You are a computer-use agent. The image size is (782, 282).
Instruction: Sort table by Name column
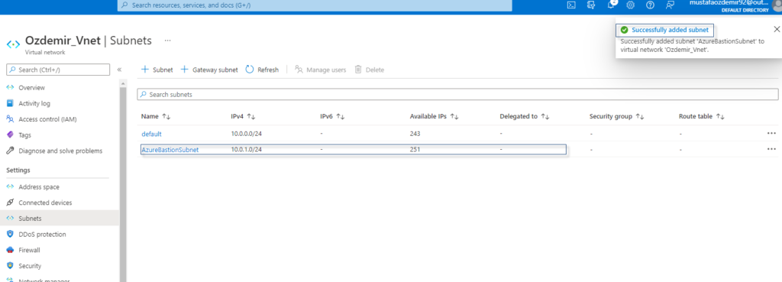[x=156, y=116]
